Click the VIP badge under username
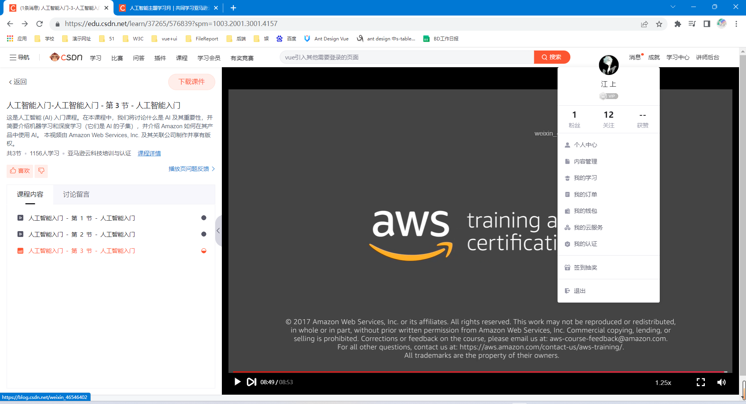The width and height of the screenshot is (746, 404). 608,96
